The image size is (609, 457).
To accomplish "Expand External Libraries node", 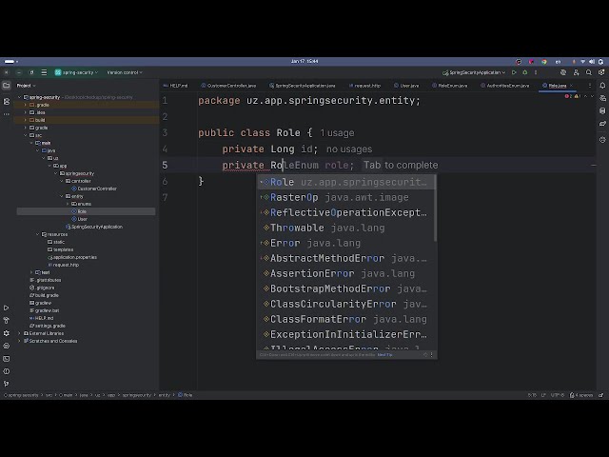I will 19,333.
